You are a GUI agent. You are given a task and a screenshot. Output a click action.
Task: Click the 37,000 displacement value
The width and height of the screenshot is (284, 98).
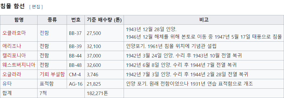[94, 56]
